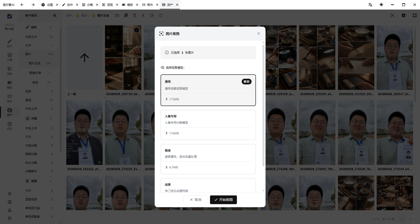Image resolution: width=420 pixels, height=224 pixels.
Task: Select the 人像专用 matting model option
Action: [x=208, y=125]
